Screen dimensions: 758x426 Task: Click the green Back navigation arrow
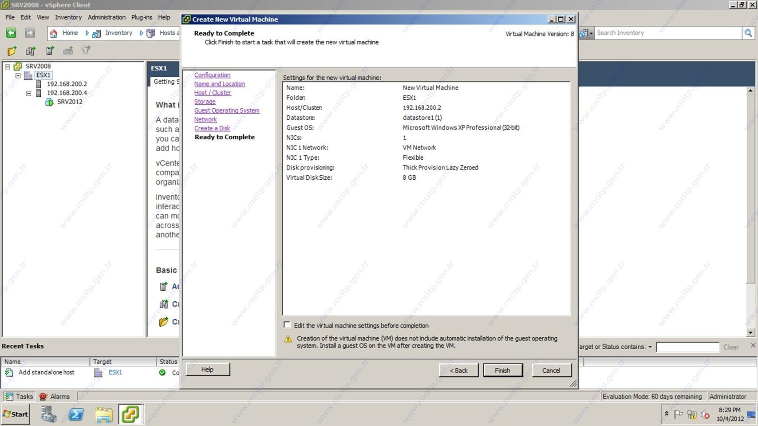tap(11, 33)
